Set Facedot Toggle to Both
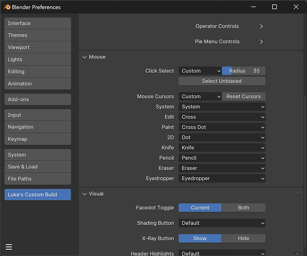The image size is (307, 256). (244, 207)
